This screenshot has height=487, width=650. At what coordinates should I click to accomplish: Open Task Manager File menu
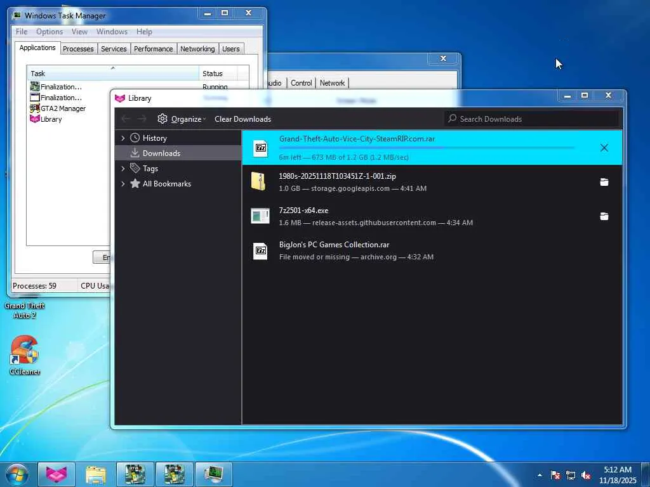click(22, 32)
